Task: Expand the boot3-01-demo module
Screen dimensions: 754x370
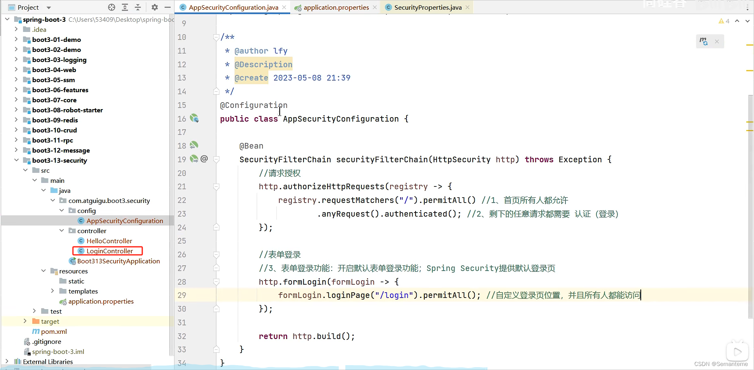Action: (x=16, y=39)
